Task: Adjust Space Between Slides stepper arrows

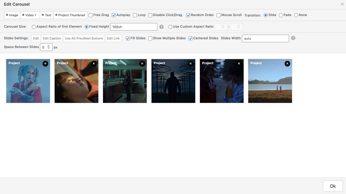Action: click(48, 47)
